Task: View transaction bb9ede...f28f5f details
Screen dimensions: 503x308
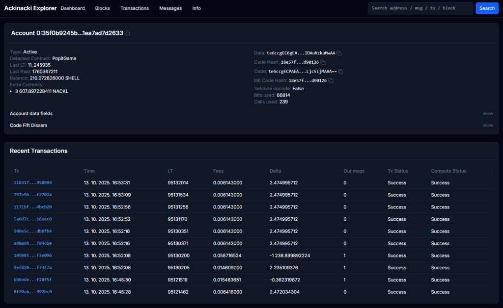Action: 32,280
